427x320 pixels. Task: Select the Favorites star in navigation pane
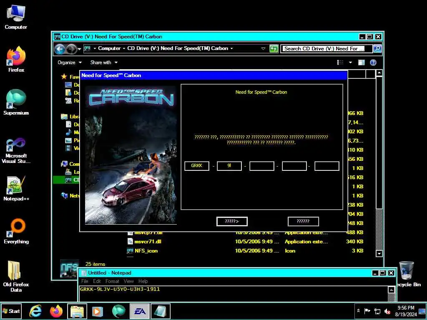coord(64,77)
